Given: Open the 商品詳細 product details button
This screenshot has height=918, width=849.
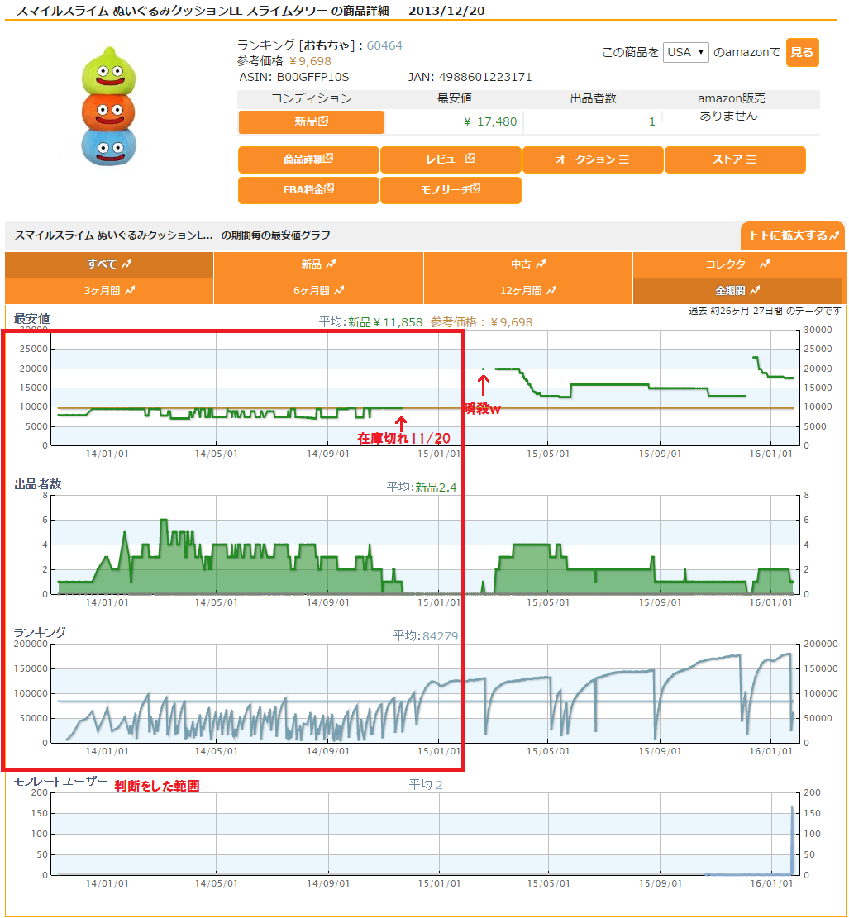Looking at the screenshot, I should 308,159.
